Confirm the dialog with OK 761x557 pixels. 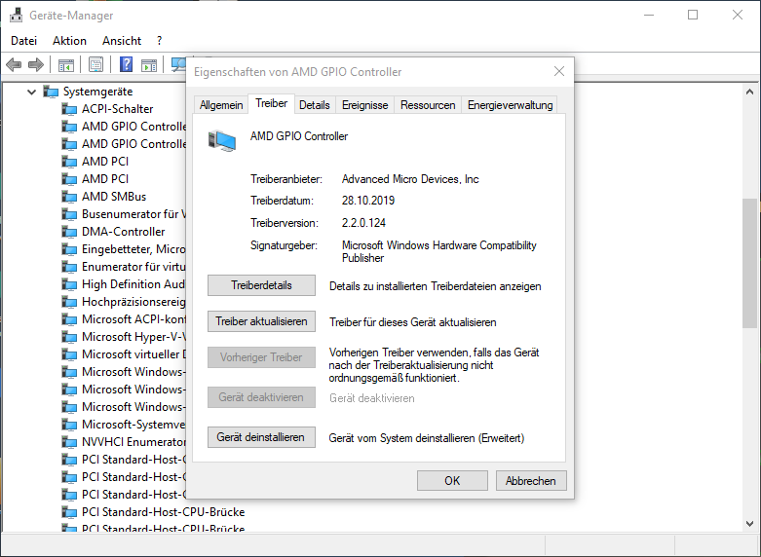(x=452, y=481)
